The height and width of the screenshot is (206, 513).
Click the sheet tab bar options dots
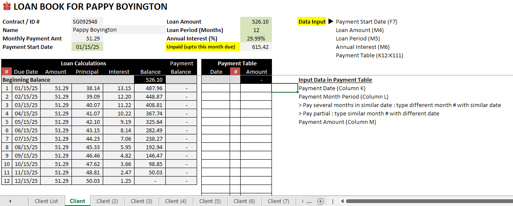333,201
